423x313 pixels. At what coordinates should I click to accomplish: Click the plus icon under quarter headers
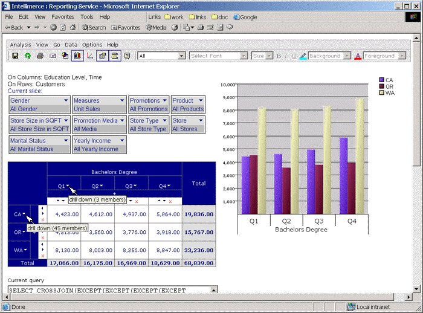pyautogui.click(x=114, y=194)
